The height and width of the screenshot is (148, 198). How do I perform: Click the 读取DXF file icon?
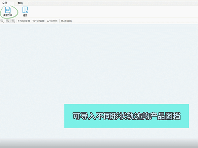(7, 10)
